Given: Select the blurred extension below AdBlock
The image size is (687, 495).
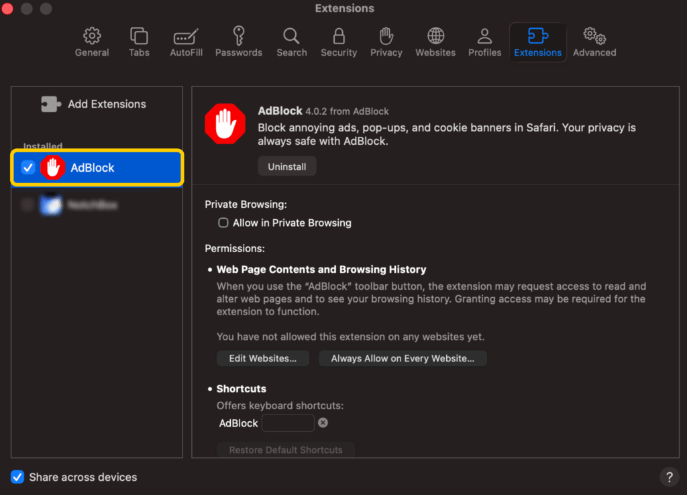Looking at the screenshot, I should (x=97, y=205).
